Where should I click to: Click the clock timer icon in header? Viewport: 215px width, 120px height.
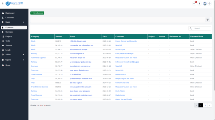pyautogui.click(x=209, y=4)
